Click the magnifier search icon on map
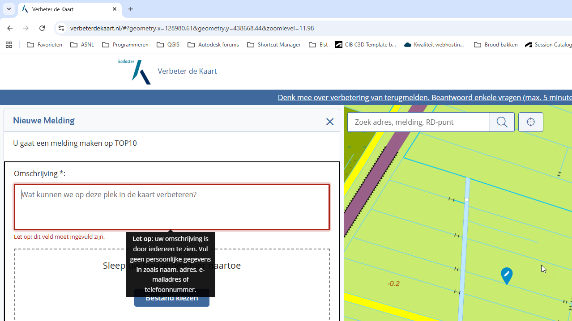 coord(502,122)
